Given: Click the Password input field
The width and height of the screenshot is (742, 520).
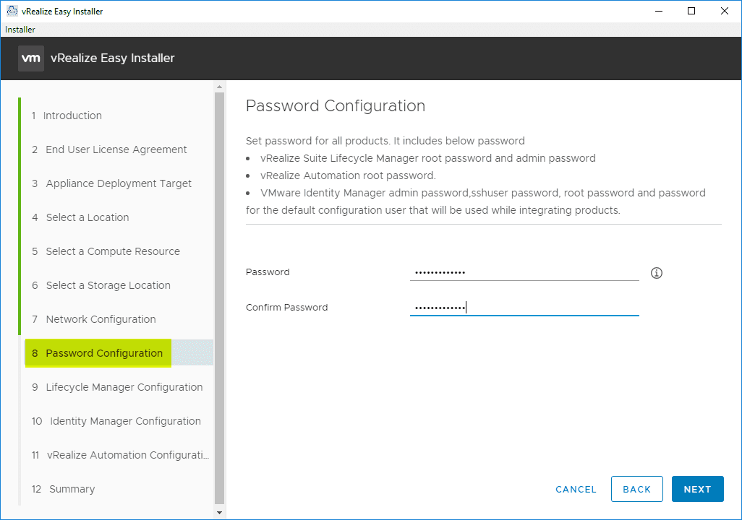Looking at the screenshot, I should point(524,272).
